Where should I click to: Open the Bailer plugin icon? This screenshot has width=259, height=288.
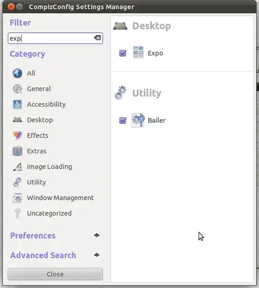138,120
